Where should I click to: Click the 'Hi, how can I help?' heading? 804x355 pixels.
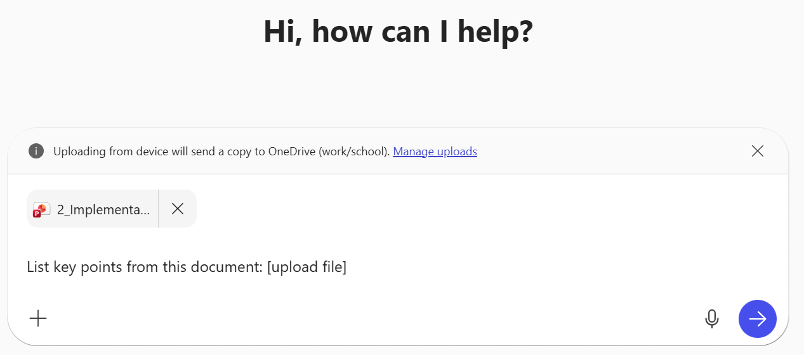tap(398, 32)
